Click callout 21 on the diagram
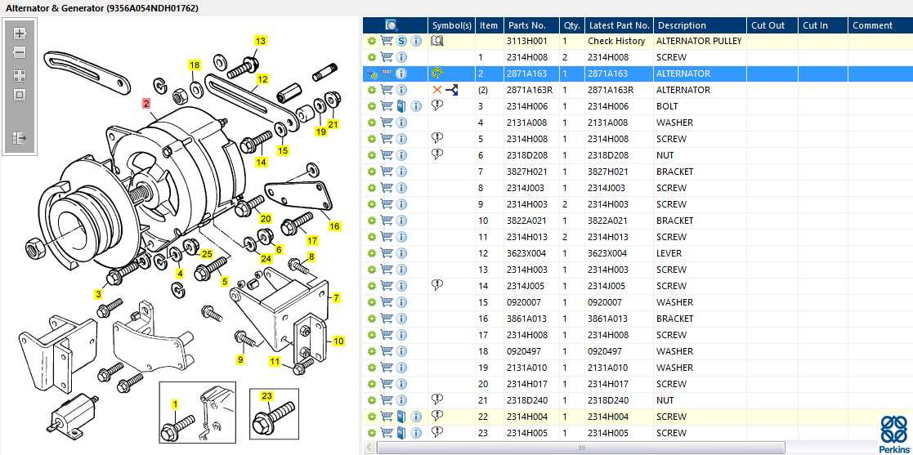Screen dimensions: 913x455 click(333, 124)
